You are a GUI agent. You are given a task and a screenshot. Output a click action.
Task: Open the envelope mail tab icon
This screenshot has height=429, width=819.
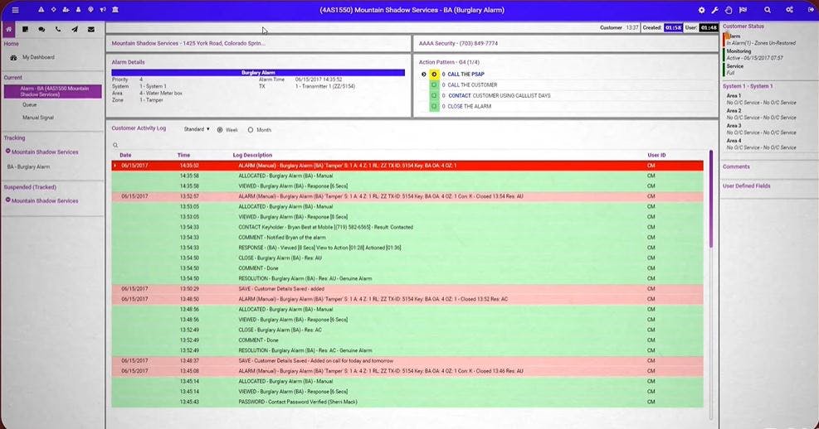coord(91,30)
